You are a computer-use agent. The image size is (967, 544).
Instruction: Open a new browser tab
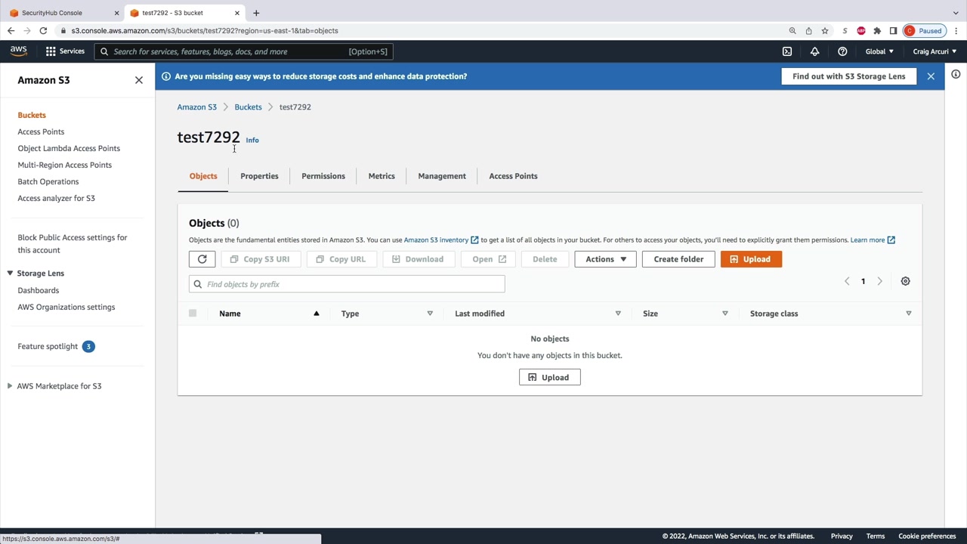[x=256, y=13]
